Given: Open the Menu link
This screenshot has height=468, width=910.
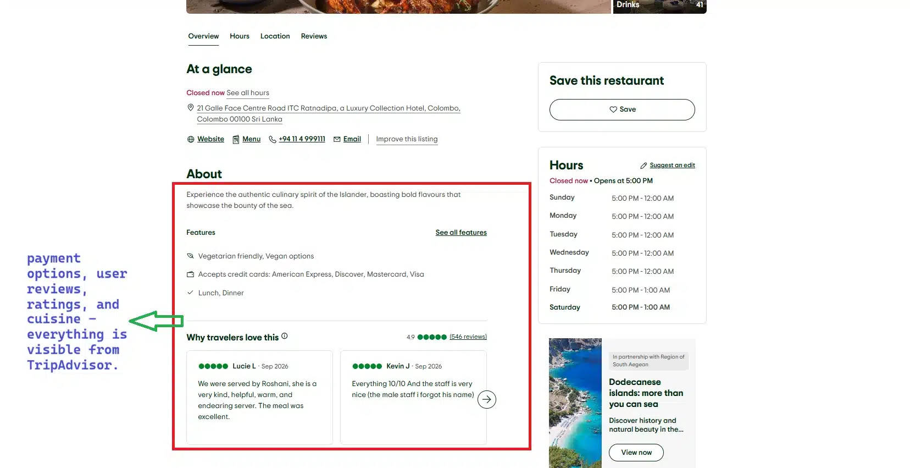Looking at the screenshot, I should pos(251,139).
